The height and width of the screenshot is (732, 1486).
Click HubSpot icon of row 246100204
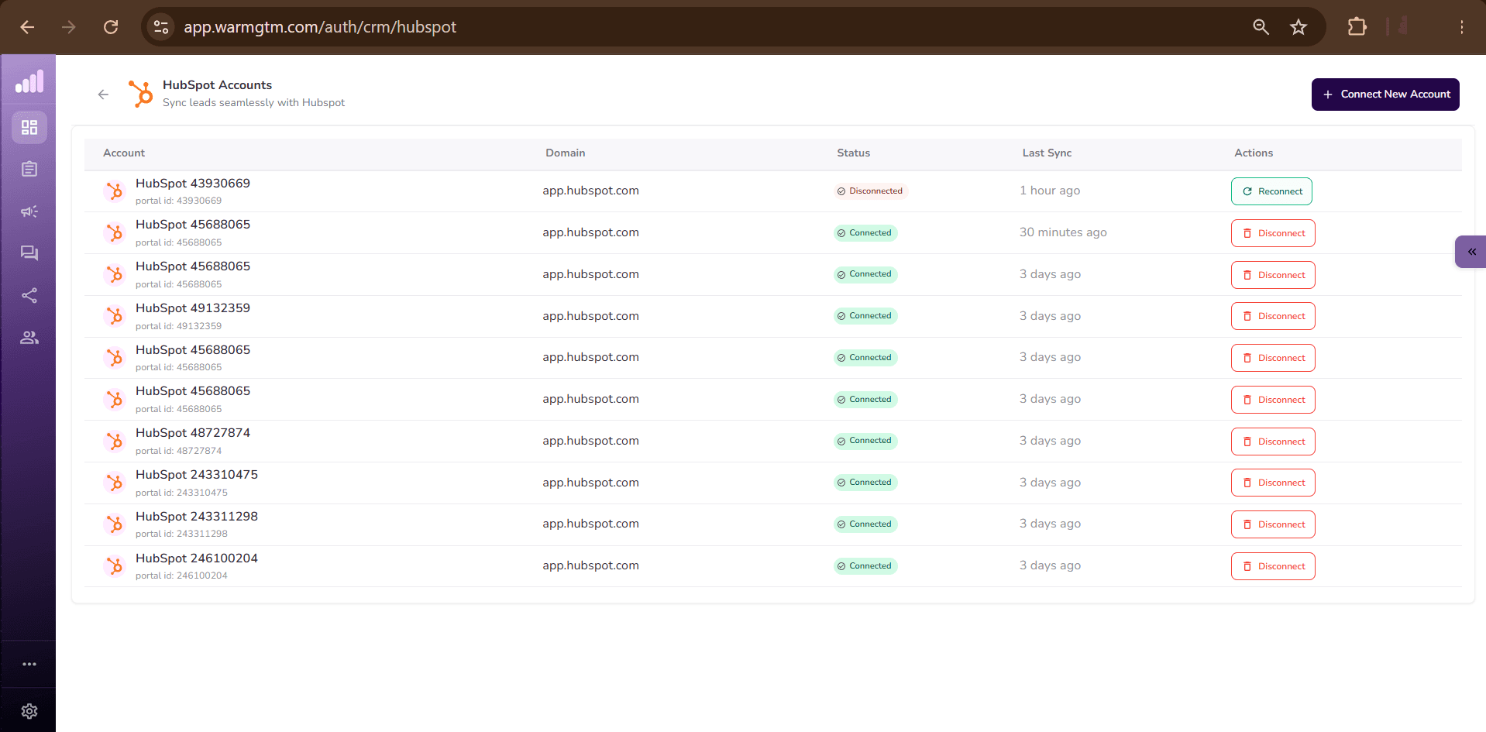[115, 566]
